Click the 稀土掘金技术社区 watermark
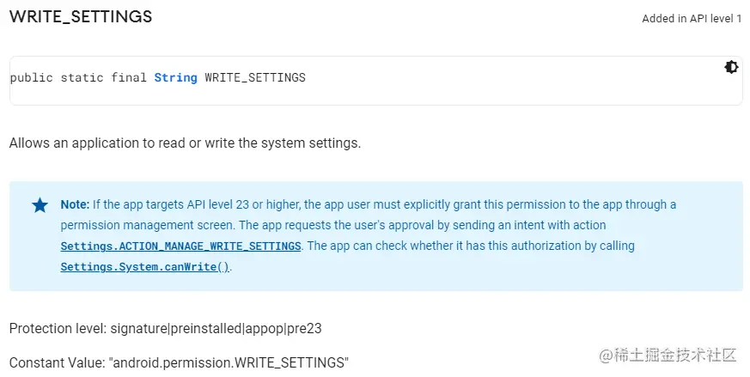This screenshot has height=377, width=750. 668,356
